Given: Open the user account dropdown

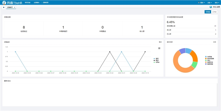Looking at the screenshot, I should (201, 2).
